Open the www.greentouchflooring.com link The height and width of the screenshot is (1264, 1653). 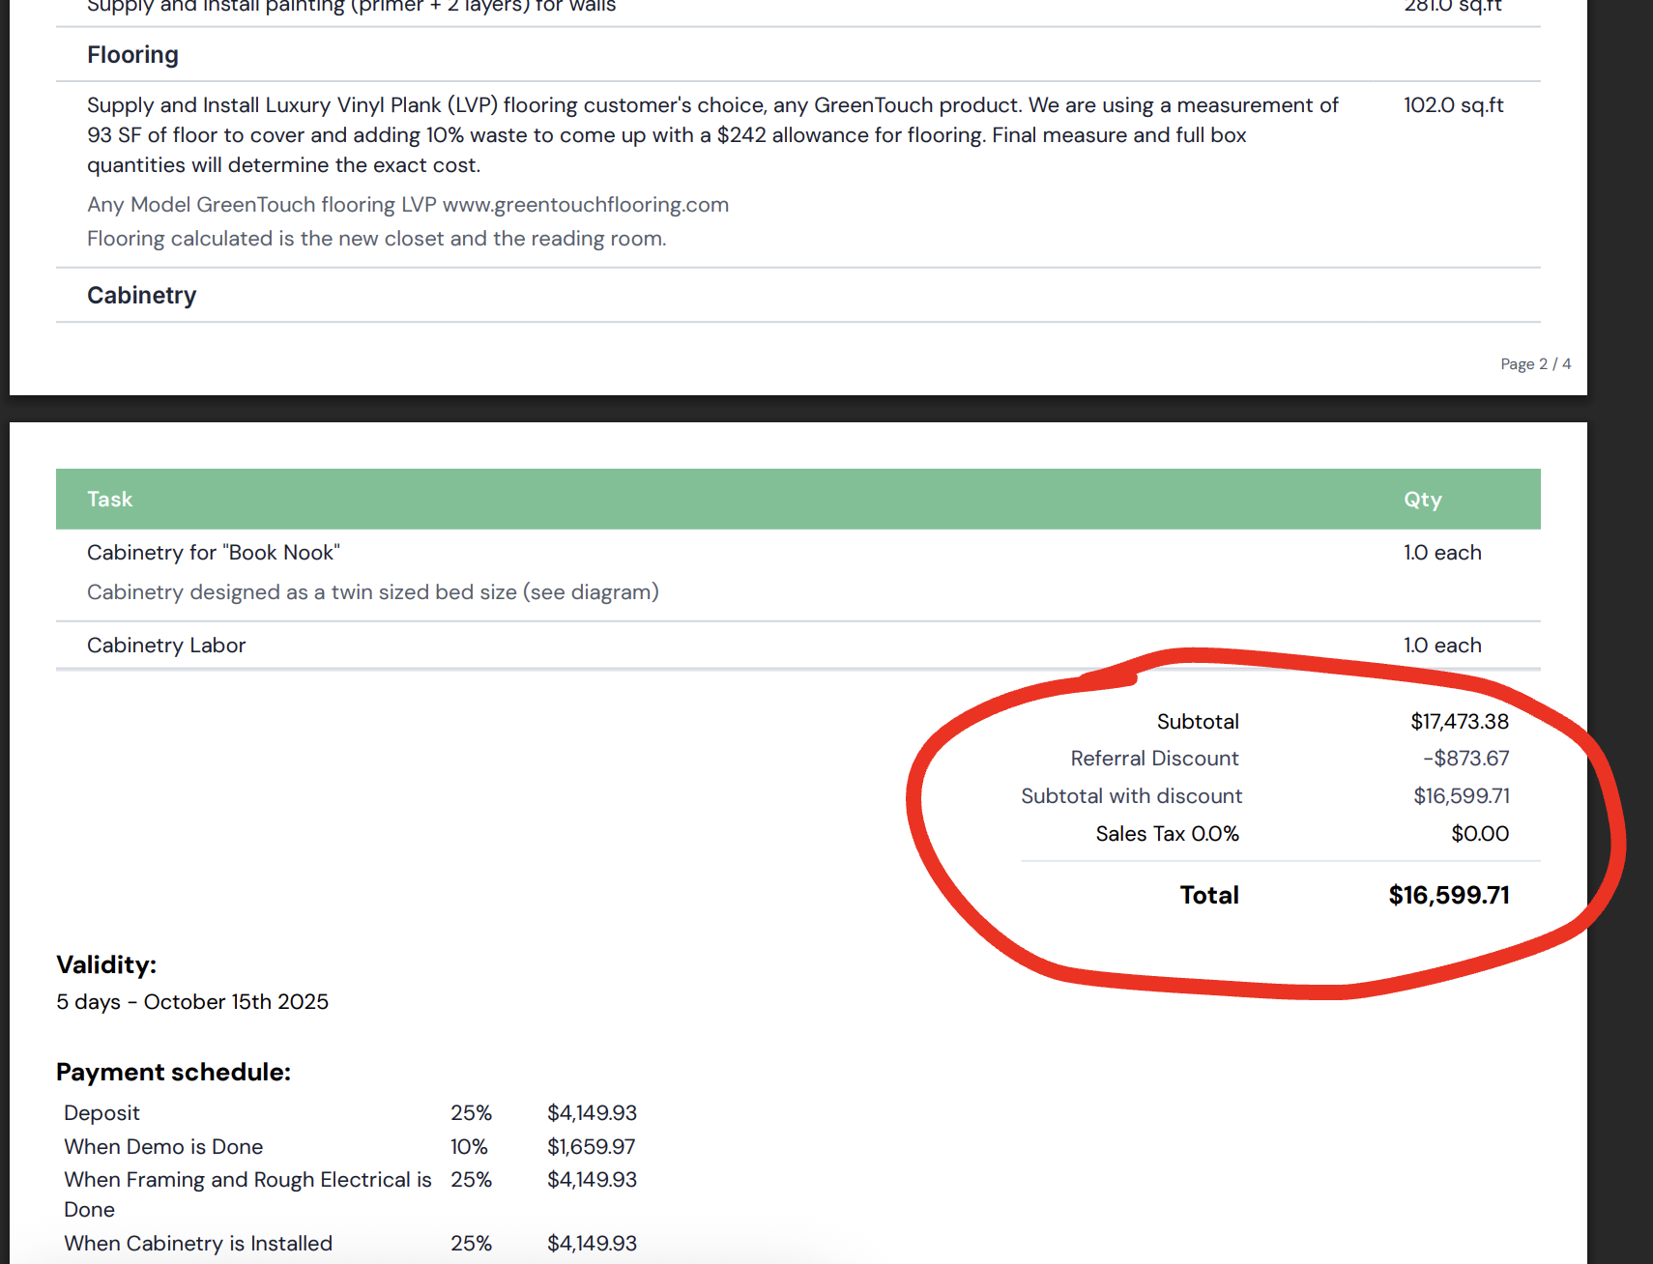pyautogui.click(x=586, y=205)
